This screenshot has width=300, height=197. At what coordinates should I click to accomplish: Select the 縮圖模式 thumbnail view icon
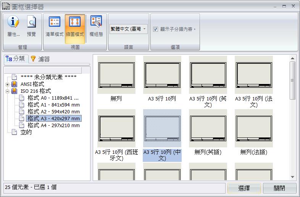(75, 22)
